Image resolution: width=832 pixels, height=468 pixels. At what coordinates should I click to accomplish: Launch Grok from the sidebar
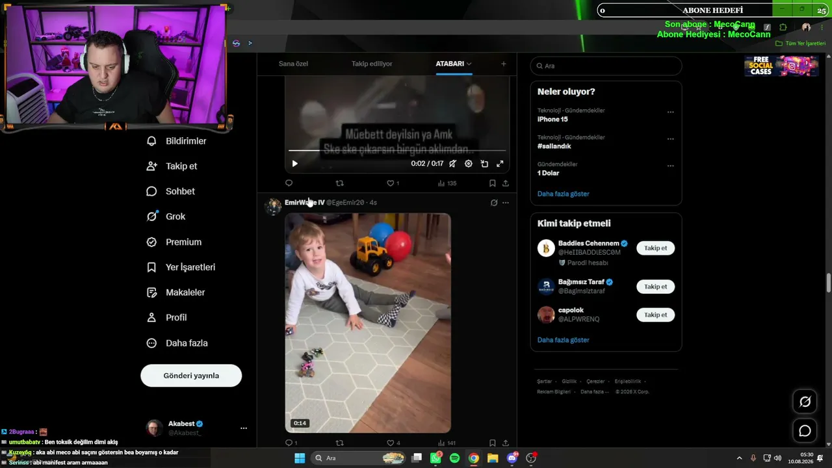(x=166, y=216)
